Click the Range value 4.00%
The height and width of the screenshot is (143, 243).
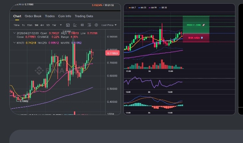(74, 37)
